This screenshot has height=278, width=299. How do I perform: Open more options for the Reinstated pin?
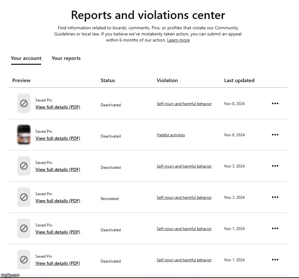coord(275,197)
